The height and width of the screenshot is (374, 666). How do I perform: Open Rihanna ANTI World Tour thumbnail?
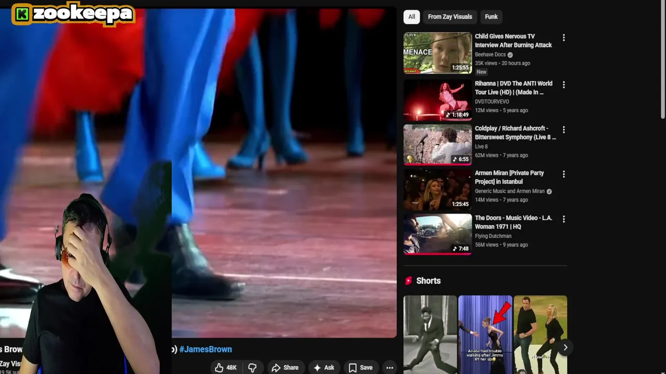438,100
